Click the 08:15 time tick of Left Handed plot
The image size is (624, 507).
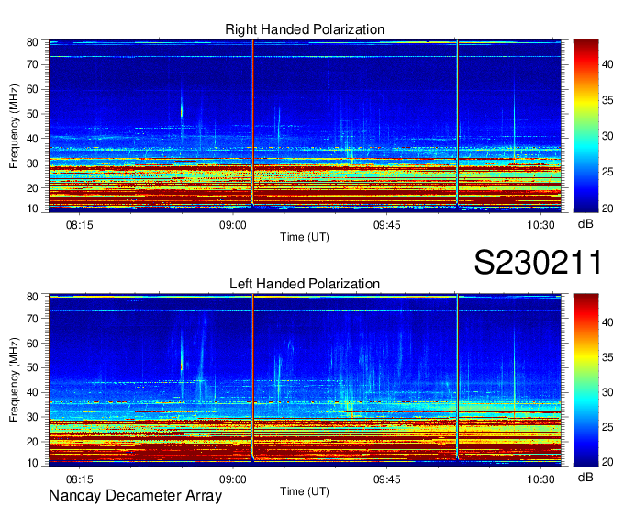[x=79, y=479]
